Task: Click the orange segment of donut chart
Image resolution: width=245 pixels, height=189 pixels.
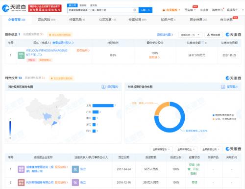Action: (161, 108)
